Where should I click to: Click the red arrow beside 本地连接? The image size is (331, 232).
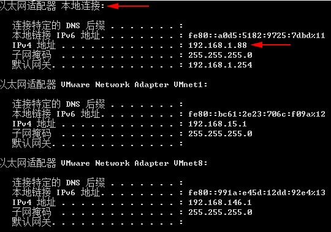(128, 6)
